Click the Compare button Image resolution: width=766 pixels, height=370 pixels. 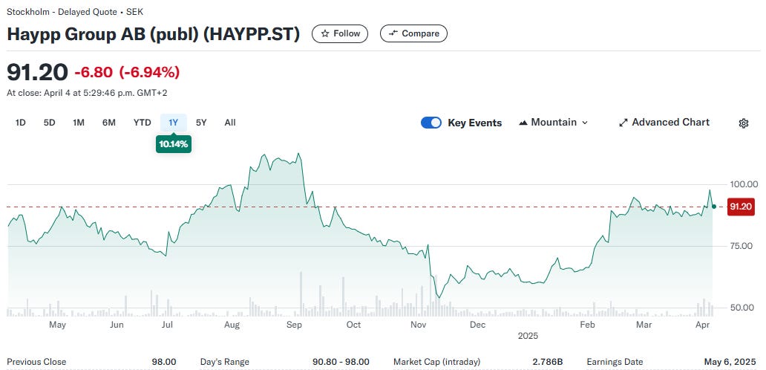pyautogui.click(x=413, y=33)
